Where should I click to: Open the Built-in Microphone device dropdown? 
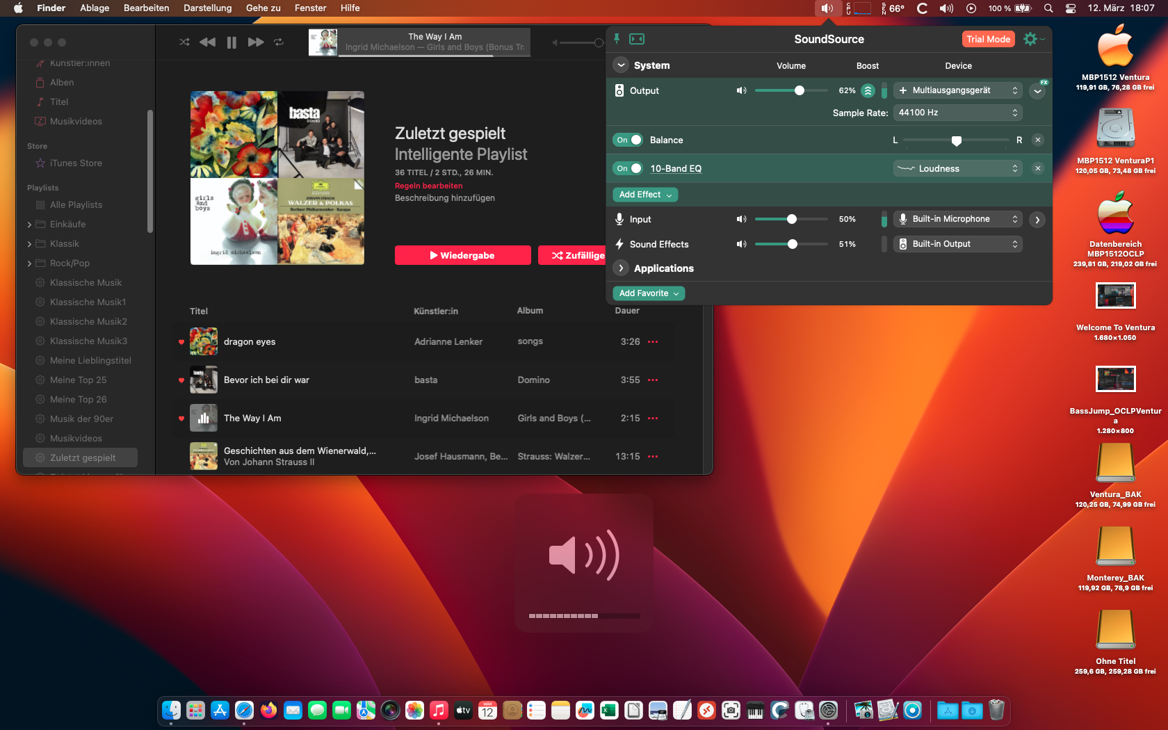point(957,219)
